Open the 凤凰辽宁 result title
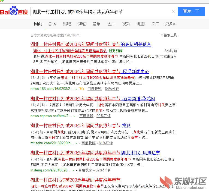Image resolution: width=209 pixels, height=191 pixels. pyautogui.click(x=95, y=153)
